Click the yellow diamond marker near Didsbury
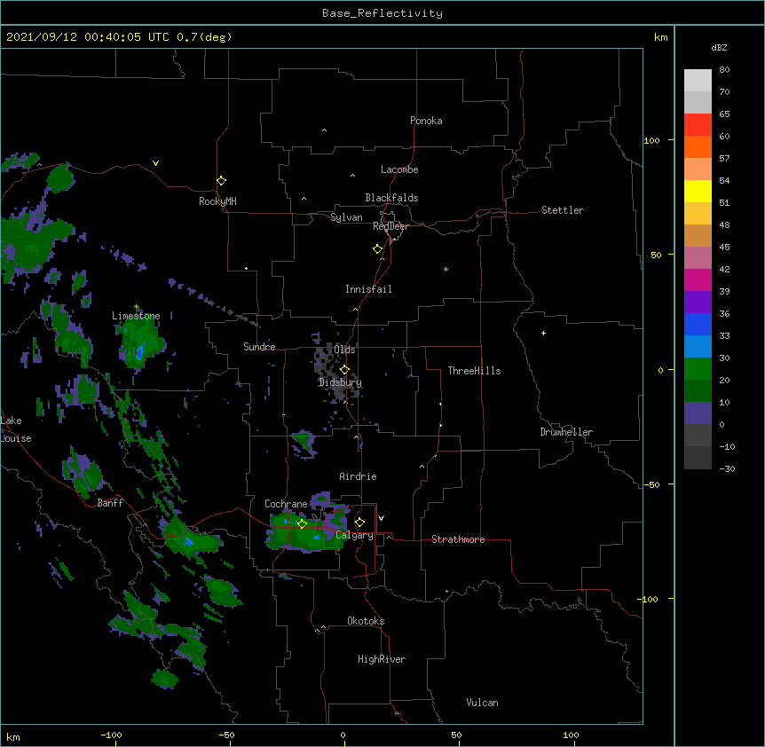Screen dimensions: 765x747 coord(344,370)
